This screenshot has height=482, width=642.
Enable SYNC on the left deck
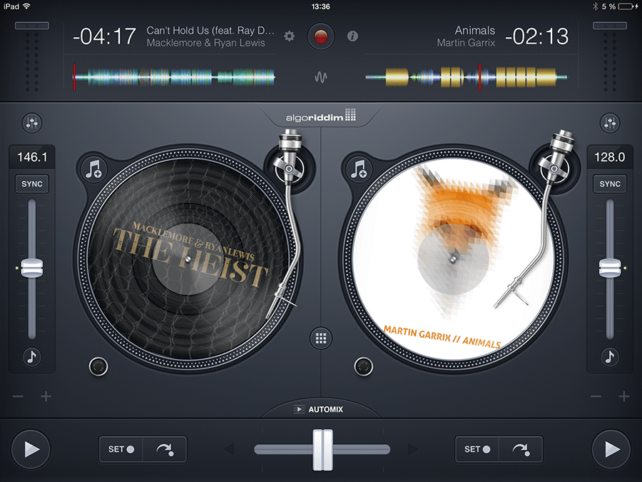click(32, 184)
